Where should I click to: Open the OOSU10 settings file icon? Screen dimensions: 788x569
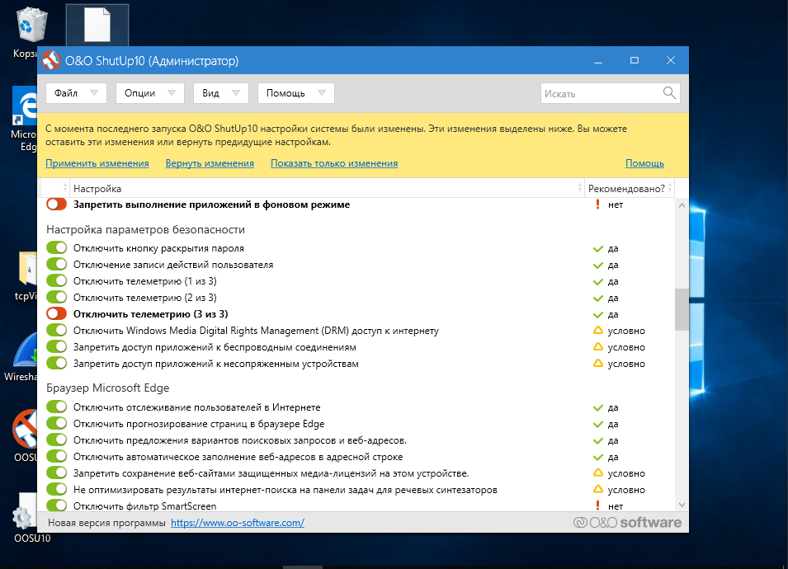(25, 511)
